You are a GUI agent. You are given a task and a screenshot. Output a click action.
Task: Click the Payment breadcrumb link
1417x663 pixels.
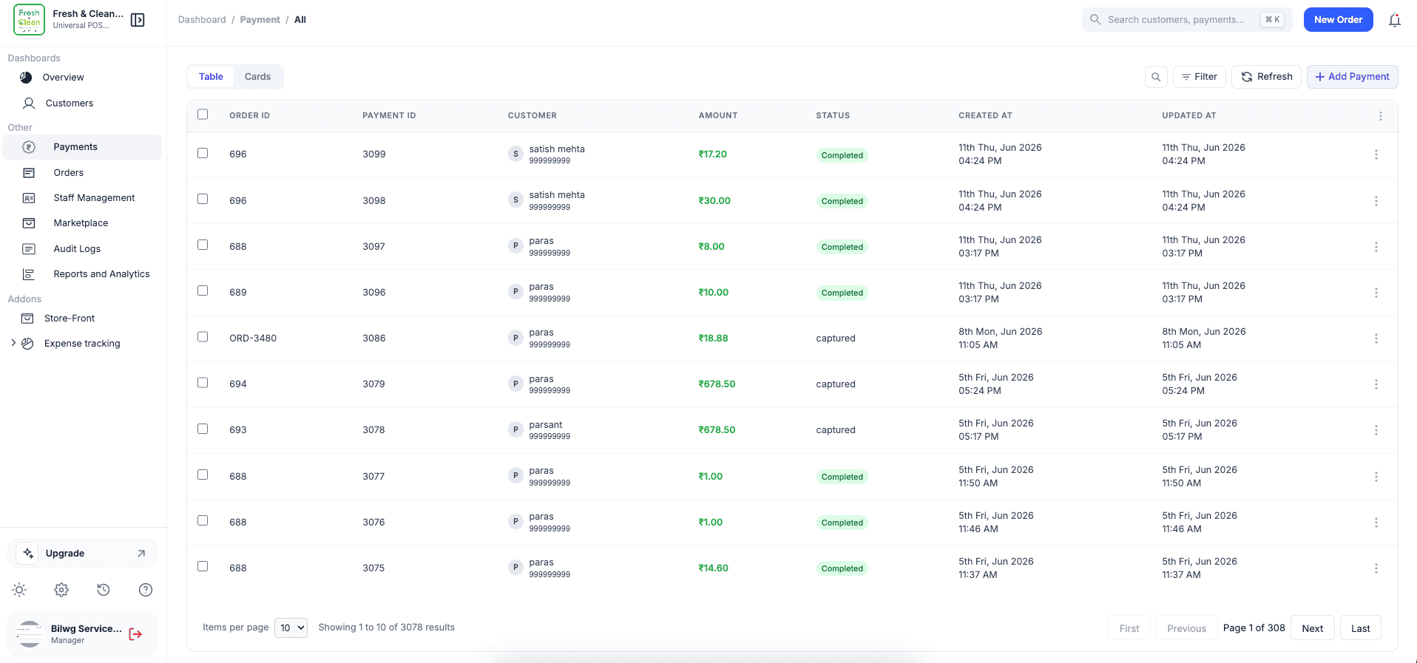tap(260, 20)
